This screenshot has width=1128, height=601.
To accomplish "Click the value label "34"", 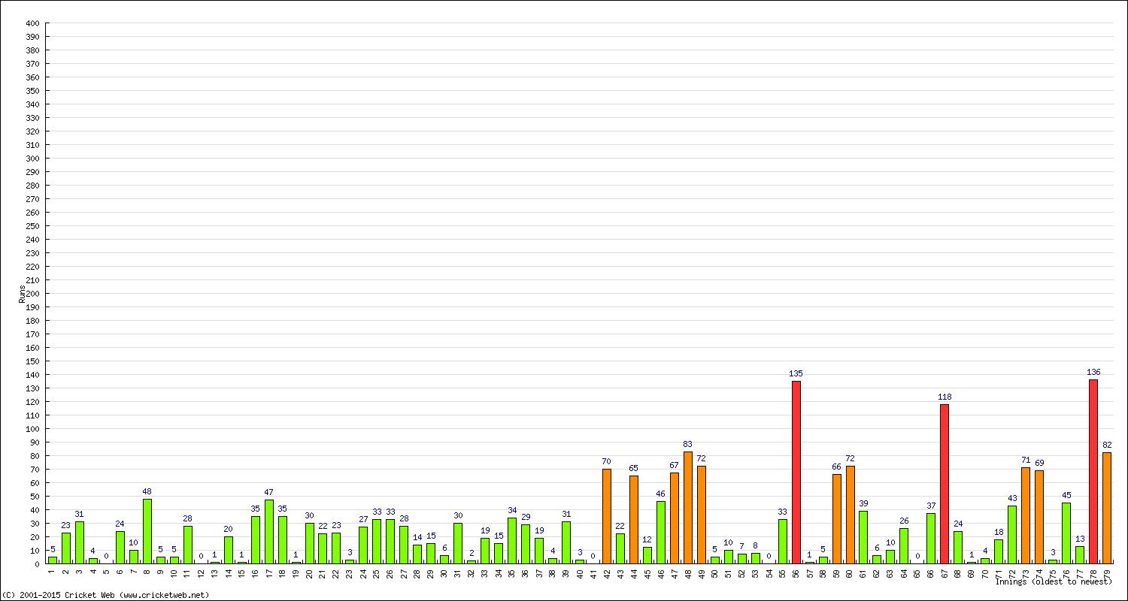I will click(512, 510).
